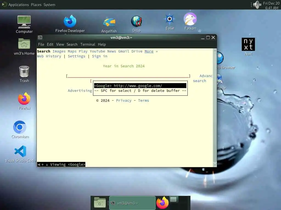Screen dimensions: 281x210
Task: Click the terminal window menu icon in title bar
Action: click(40, 37)
